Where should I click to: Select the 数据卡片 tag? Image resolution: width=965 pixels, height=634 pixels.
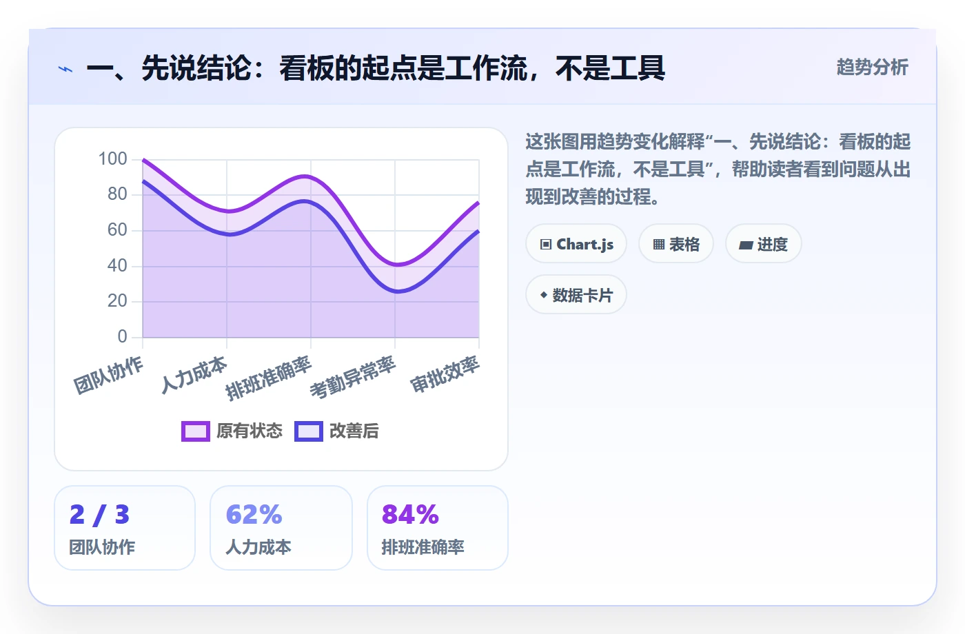576,295
